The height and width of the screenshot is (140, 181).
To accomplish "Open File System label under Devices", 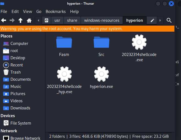I will tap(21, 123).
